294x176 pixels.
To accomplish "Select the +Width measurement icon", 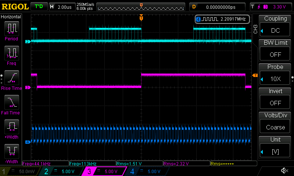I will [x=12, y=127].
